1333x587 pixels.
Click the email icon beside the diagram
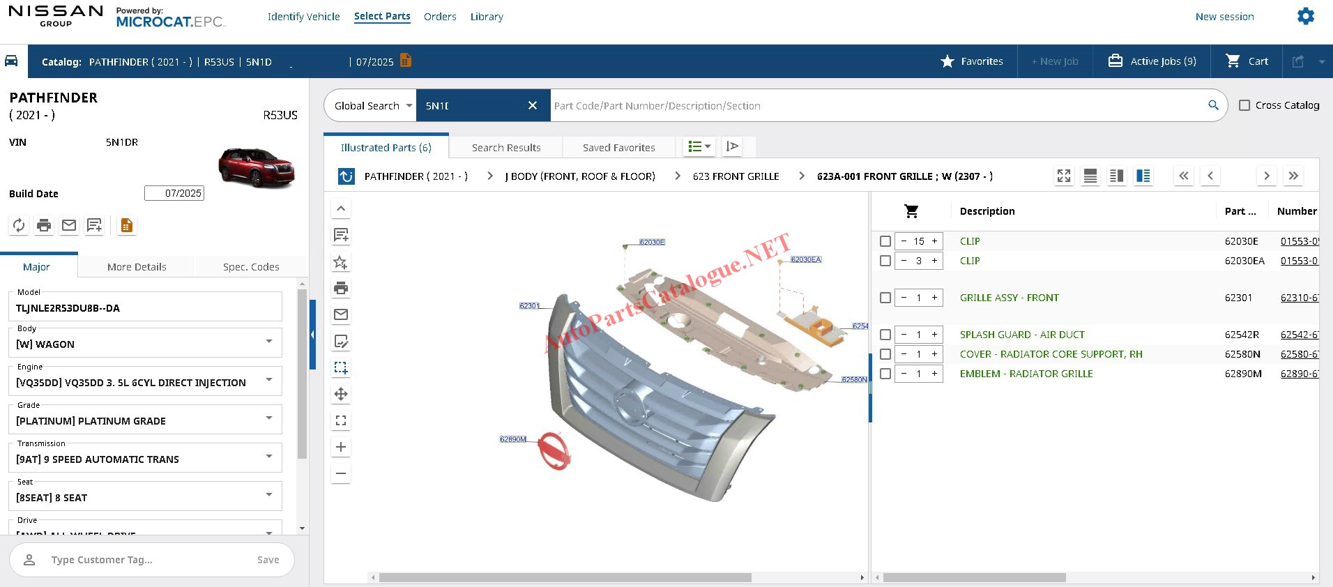pyautogui.click(x=341, y=314)
